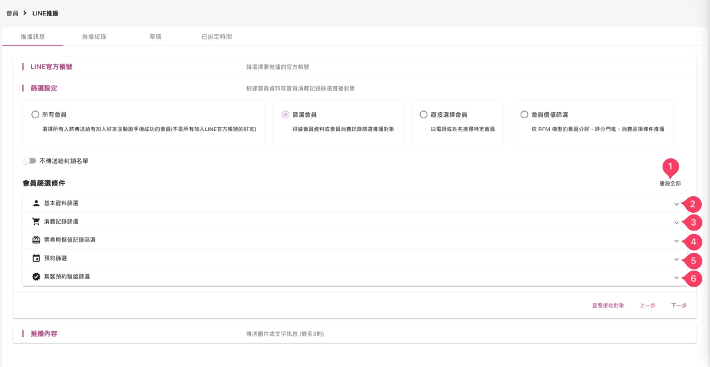Click the shopping cart icon beside 消費記錄篩選
This screenshot has height=367, width=710.
coord(36,222)
